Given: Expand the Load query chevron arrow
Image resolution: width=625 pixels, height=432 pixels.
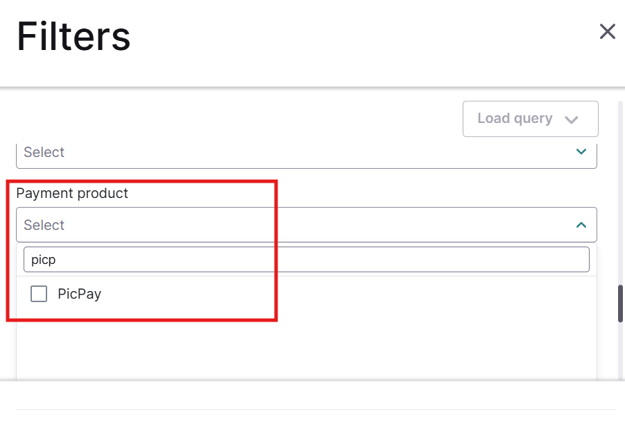Looking at the screenshot, I should point(572,119).
